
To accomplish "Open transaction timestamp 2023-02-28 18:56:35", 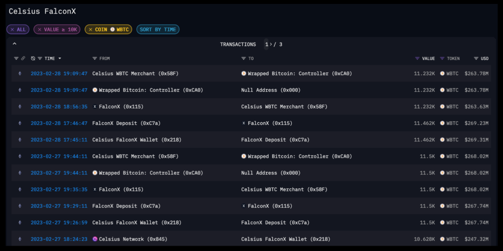I will (59, 107).
